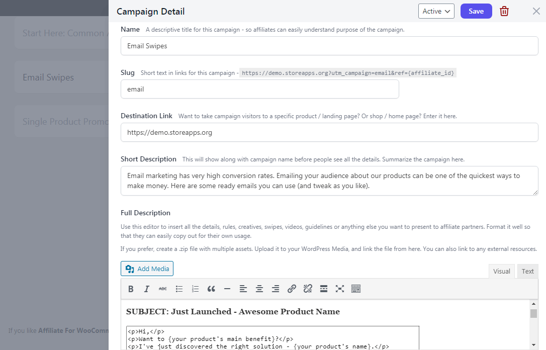Switch to the Text editor tab

click(527, 271)
